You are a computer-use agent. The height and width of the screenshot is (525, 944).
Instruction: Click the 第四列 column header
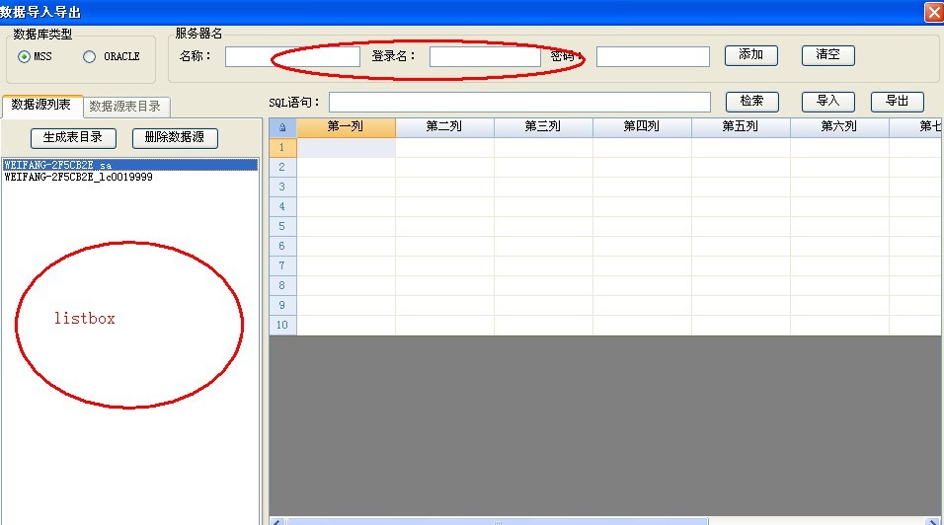click(x=642, y=127)
